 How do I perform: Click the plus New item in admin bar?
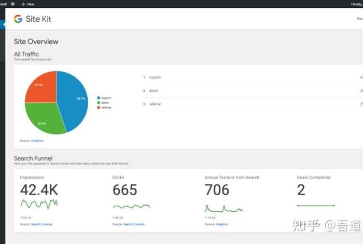coord(28,4)
